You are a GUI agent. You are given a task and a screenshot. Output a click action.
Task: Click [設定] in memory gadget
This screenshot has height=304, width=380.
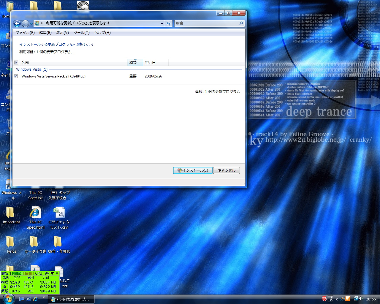point(6,273)
